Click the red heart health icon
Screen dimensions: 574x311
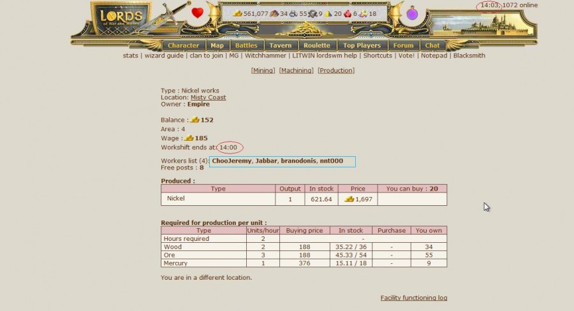click(197, 13)
